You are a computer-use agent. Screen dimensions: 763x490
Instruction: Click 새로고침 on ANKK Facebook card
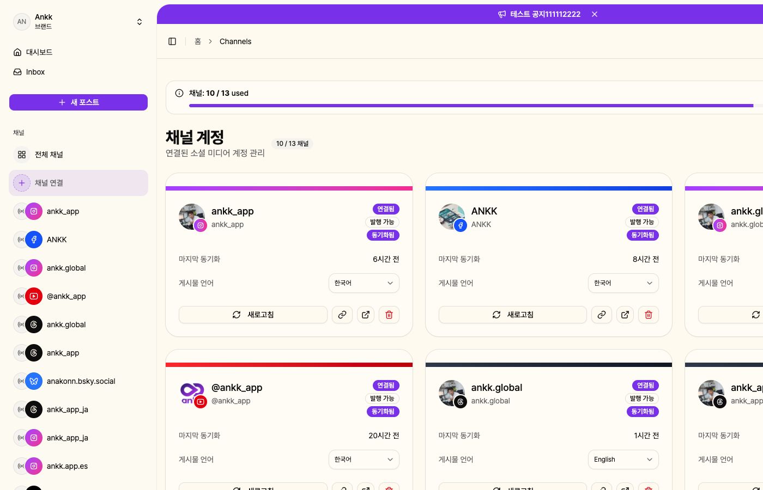coord(513,315)
